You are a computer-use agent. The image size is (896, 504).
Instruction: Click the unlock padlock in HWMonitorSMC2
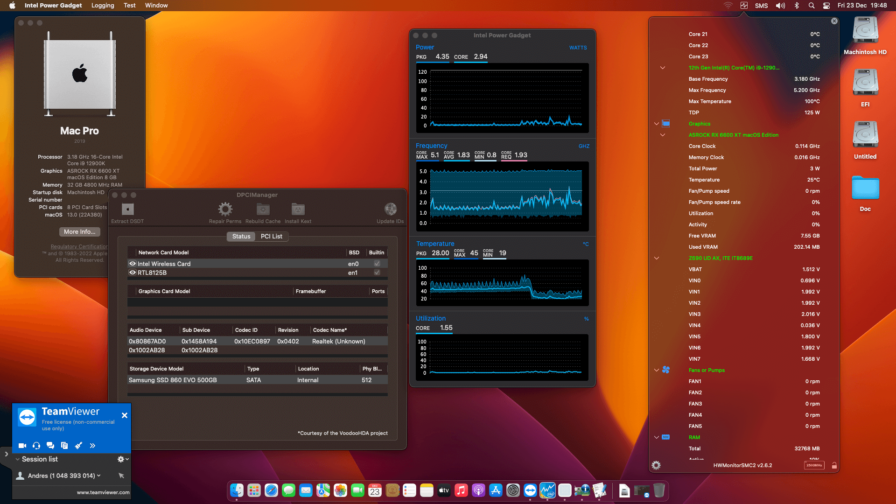[x=834, y=465]
